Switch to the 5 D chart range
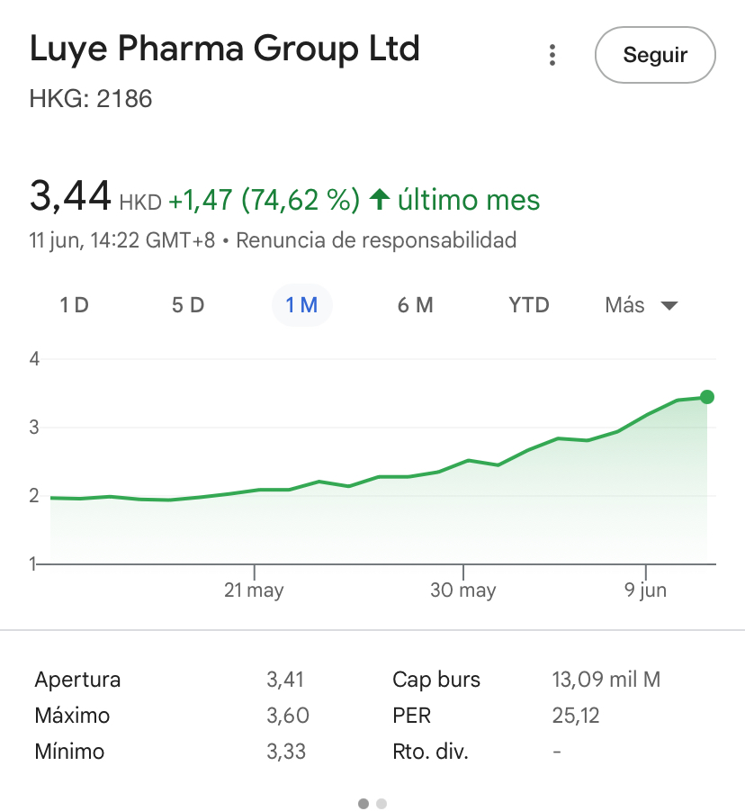 (188, 305)
